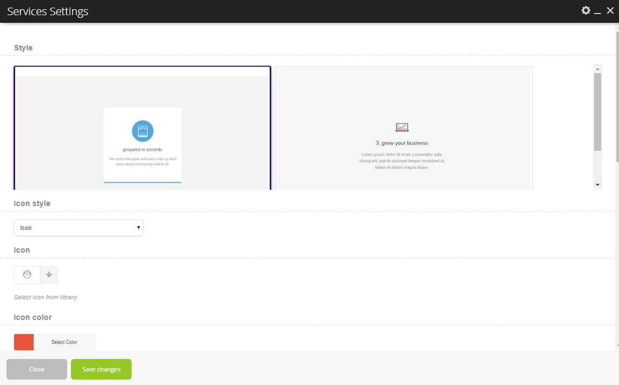Viewport: 619px width, 385px height.
Task: Select the 'prepared in seconds' style thumbnail
Action: pyautogui.click(x=142, y=128)
